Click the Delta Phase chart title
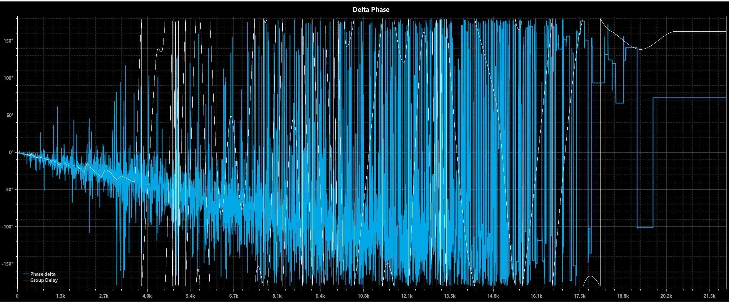The image size is (729, 302). [x=371, y=10]
